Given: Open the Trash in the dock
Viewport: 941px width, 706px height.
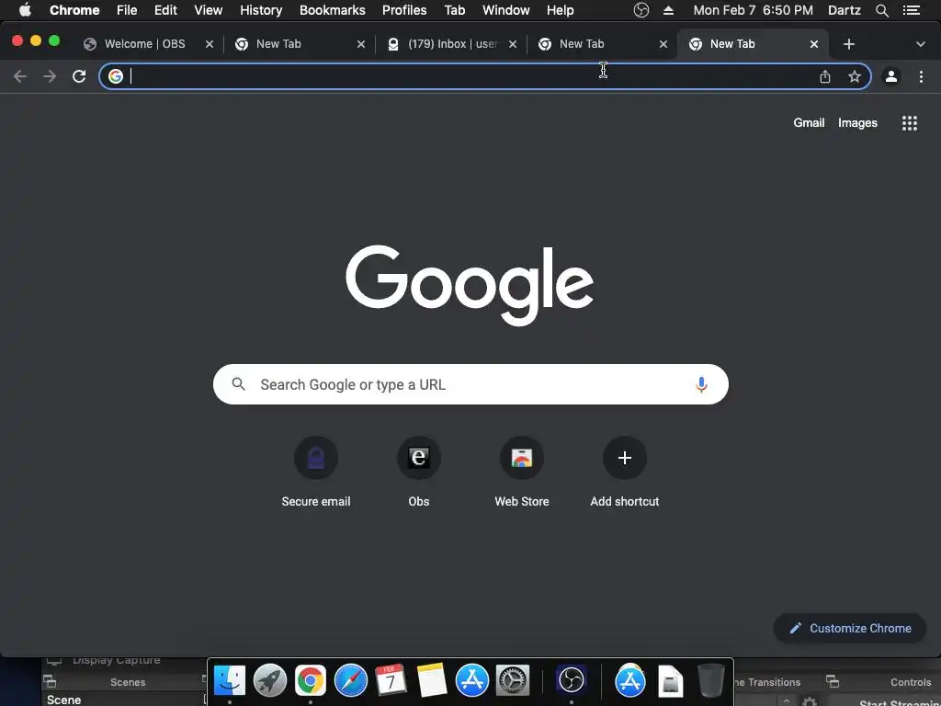Looking at the screenshot, I should [x=710, y=681].
